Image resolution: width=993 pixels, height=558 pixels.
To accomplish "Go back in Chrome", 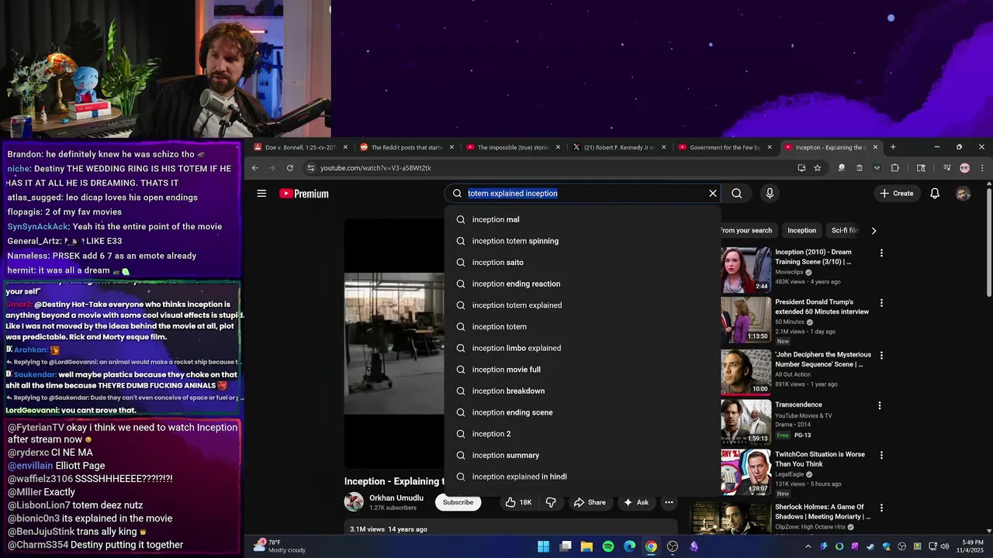I will [x=254, y=168].
